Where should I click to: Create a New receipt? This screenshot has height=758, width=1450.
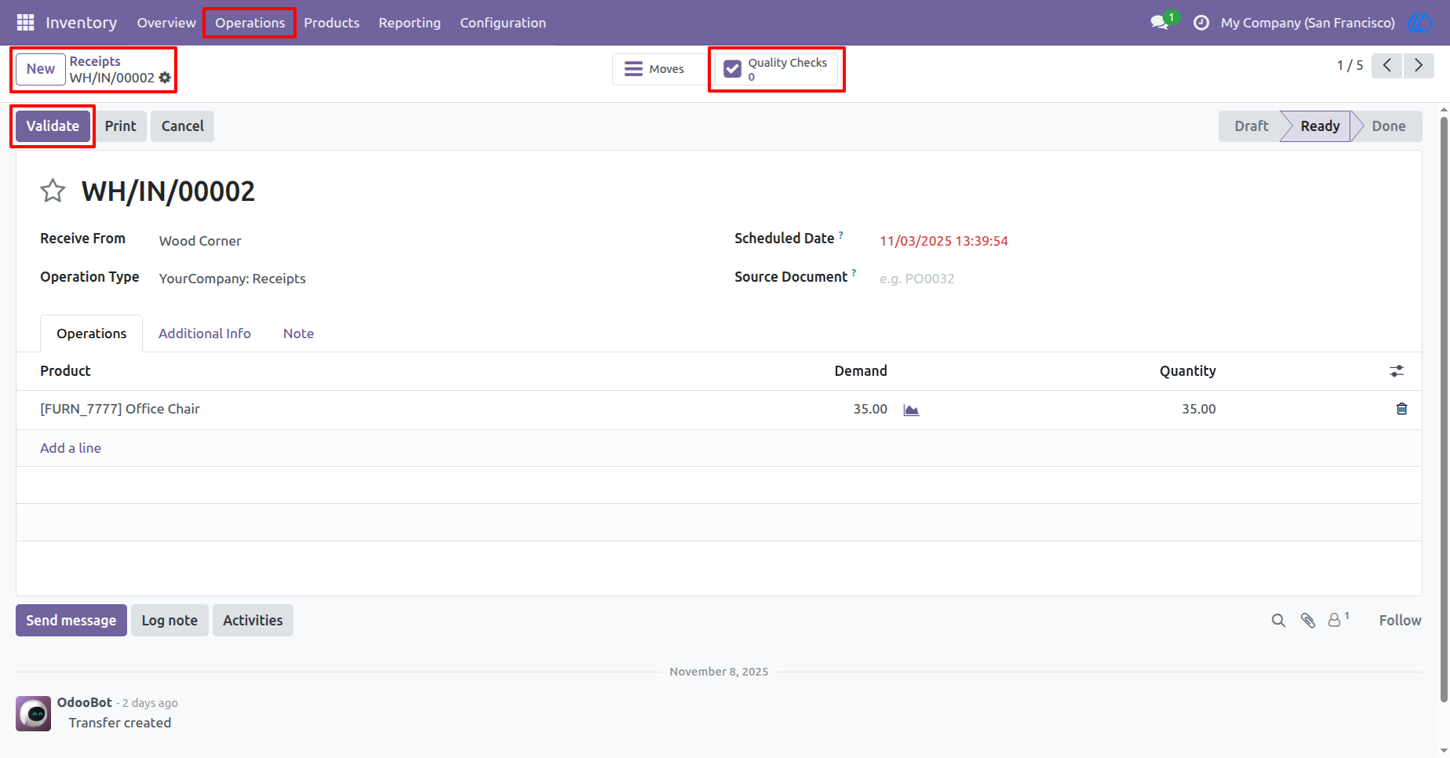coord(41,69)
